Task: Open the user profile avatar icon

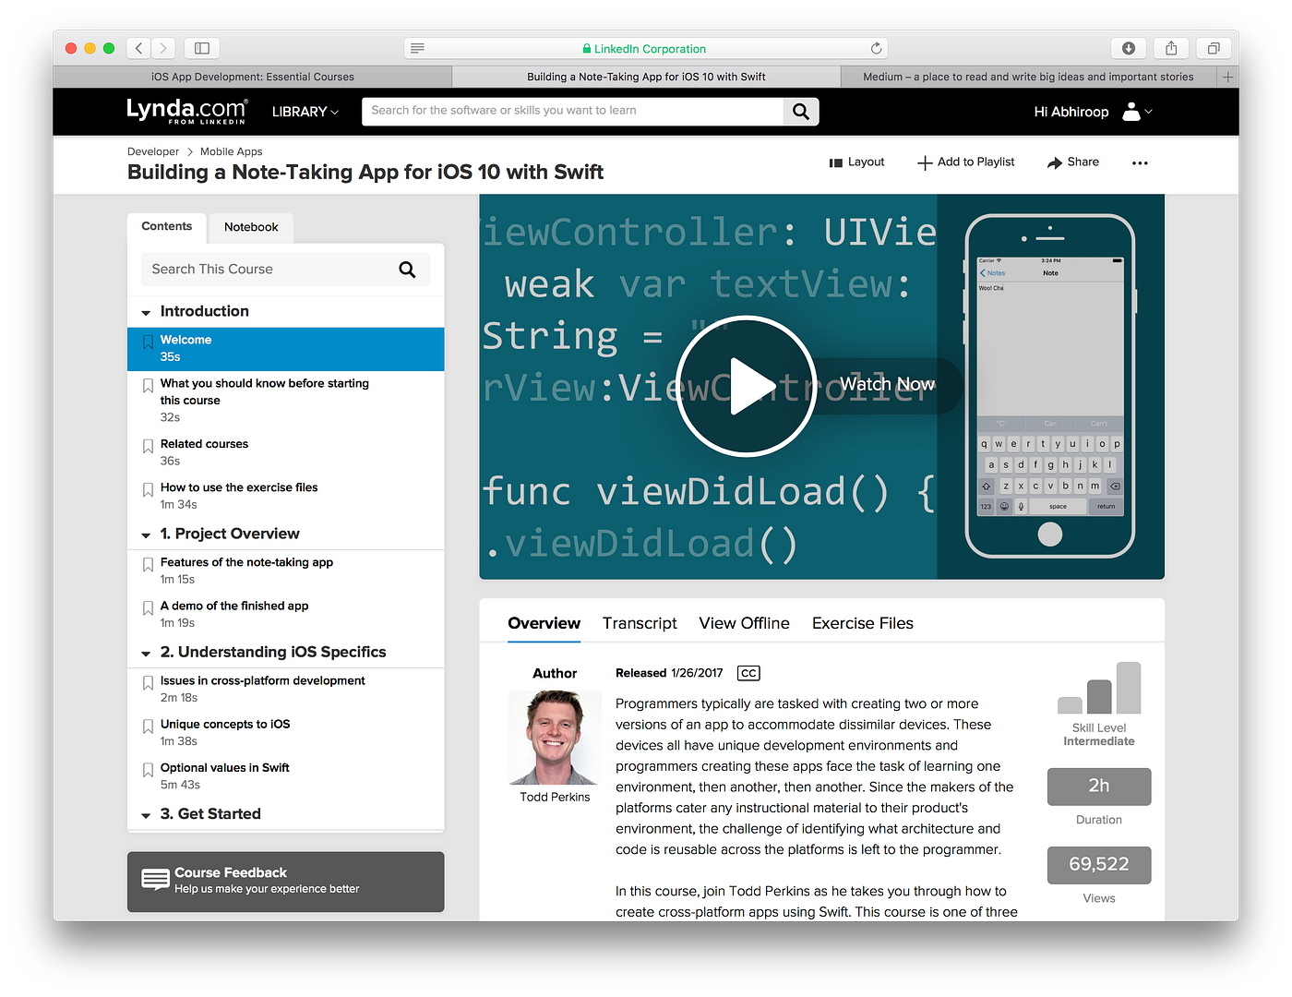Action: point(1130,111)
